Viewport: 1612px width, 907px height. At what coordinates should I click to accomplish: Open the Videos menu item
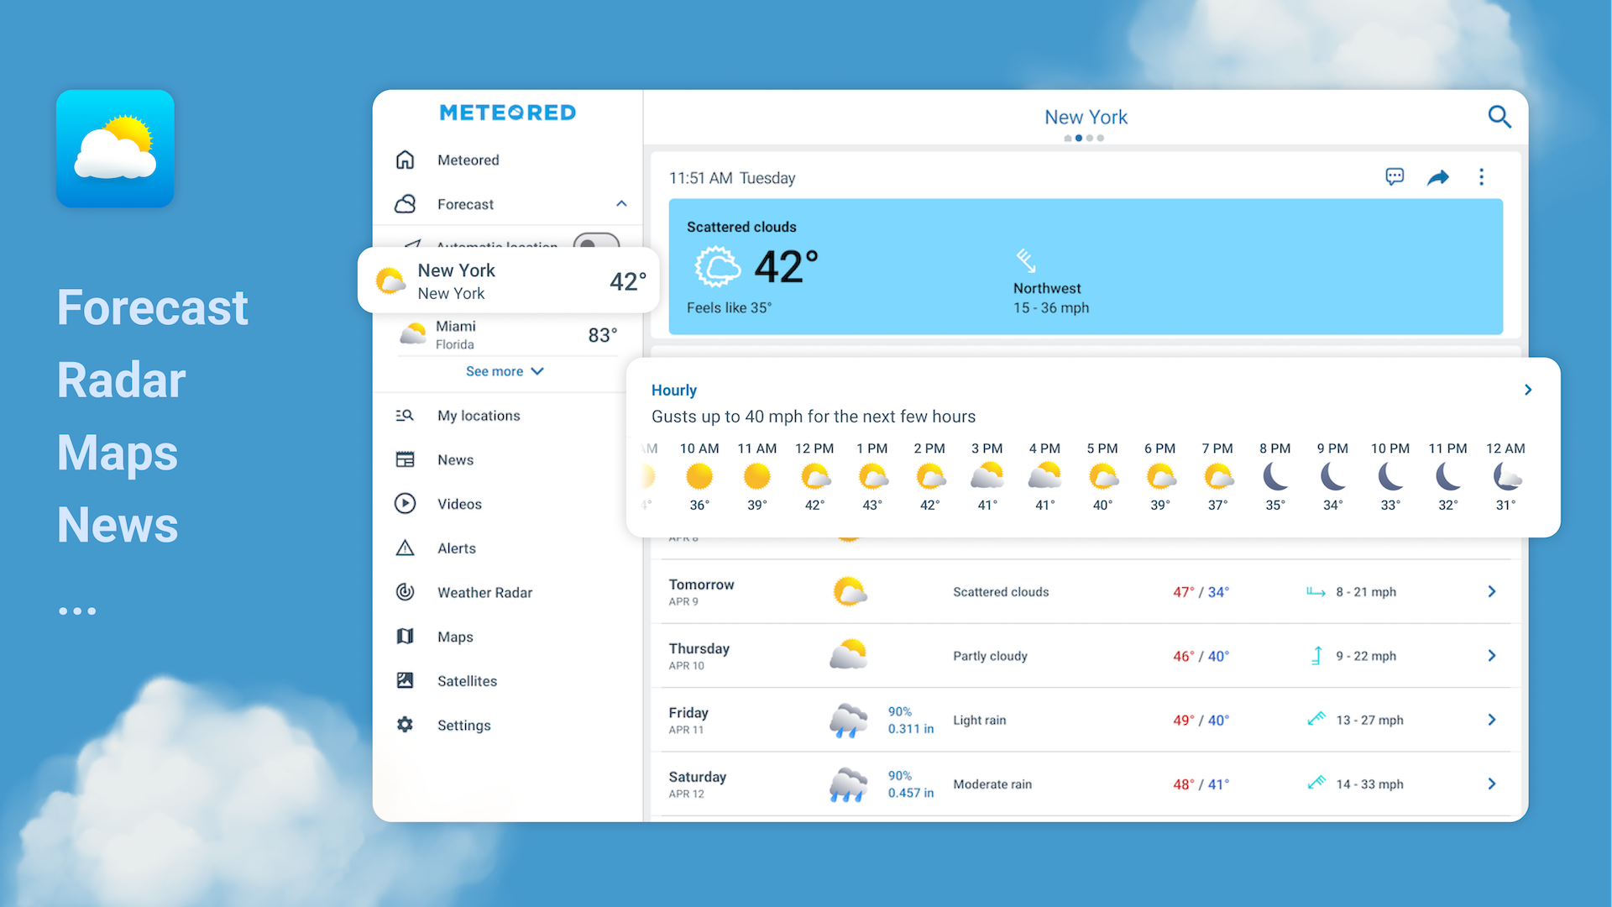click(459, 504)
